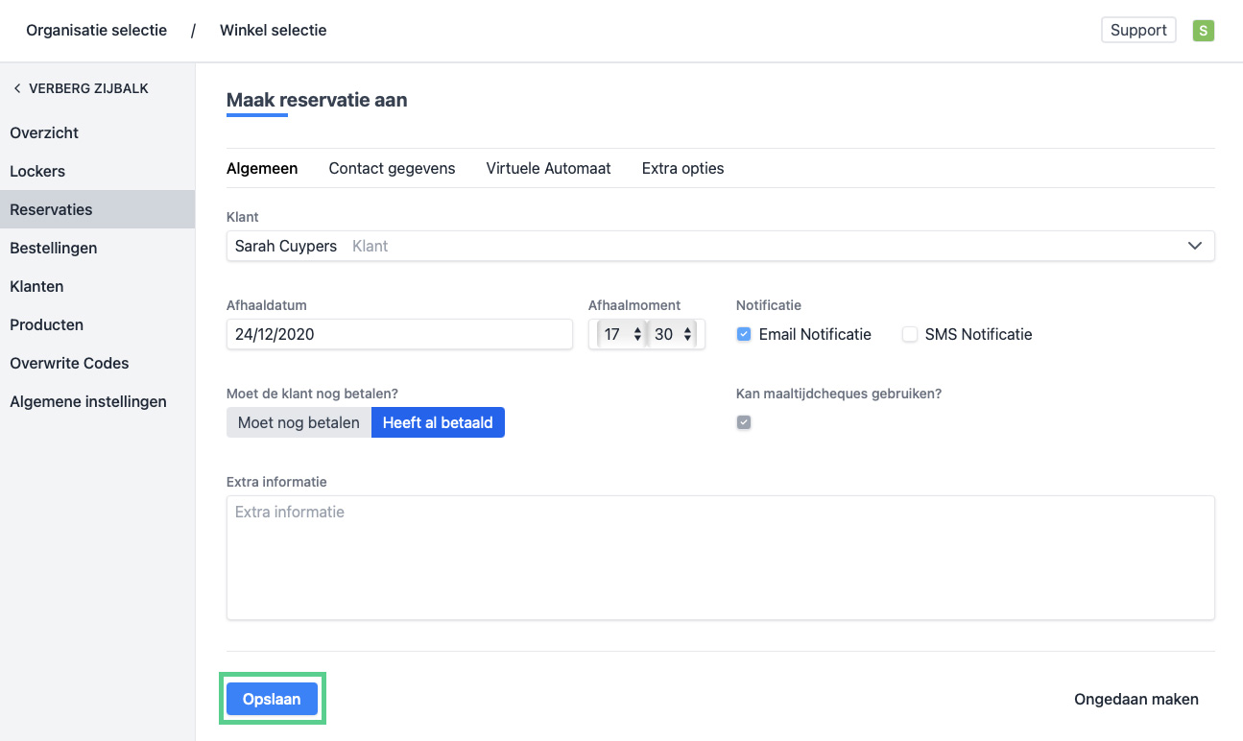Open the hour selector showing 17
Viewport: 1243px width, 741px height.
621,335
